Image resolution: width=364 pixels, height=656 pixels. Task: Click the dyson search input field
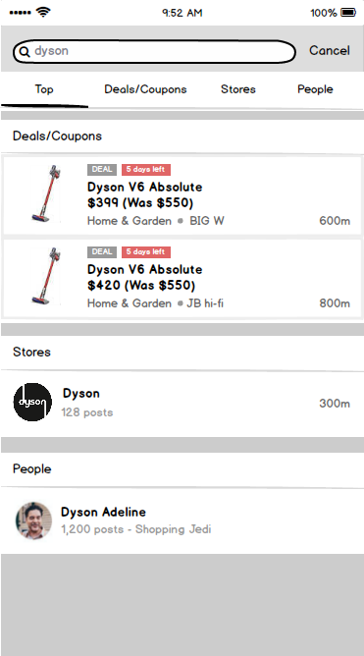tap(154, 51)
